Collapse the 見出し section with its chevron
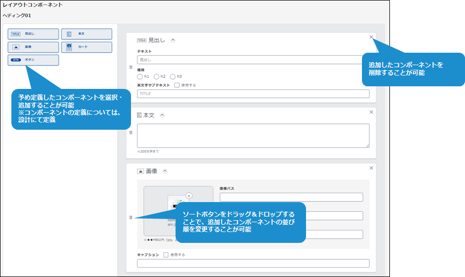The image size is (465, 277). coord(173,40)
